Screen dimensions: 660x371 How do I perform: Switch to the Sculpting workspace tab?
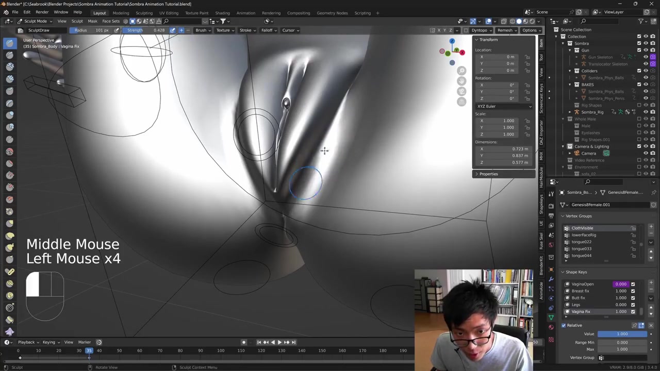[144, 13]
